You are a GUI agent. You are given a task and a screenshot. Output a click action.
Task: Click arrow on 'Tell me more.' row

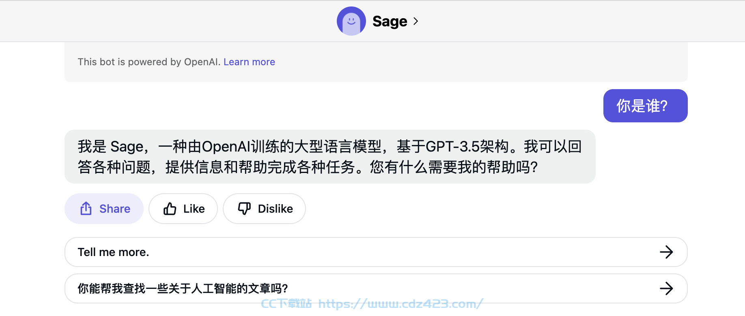point(666,252)
